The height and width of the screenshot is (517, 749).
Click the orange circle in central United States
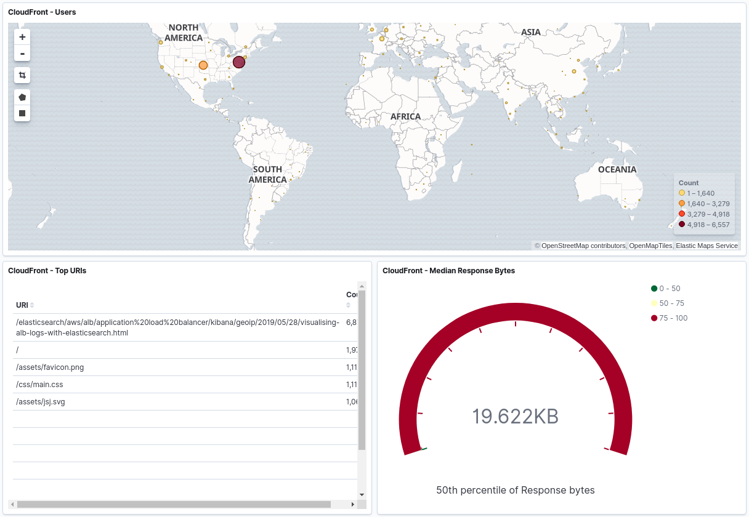coord(203,65)
